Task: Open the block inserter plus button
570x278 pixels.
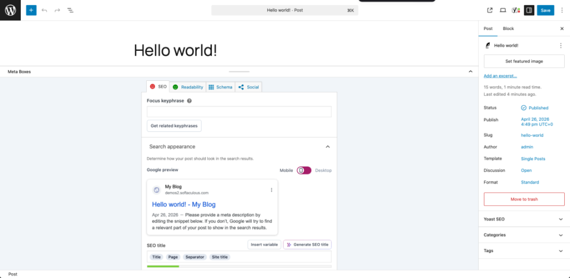Action: point(31,10)
